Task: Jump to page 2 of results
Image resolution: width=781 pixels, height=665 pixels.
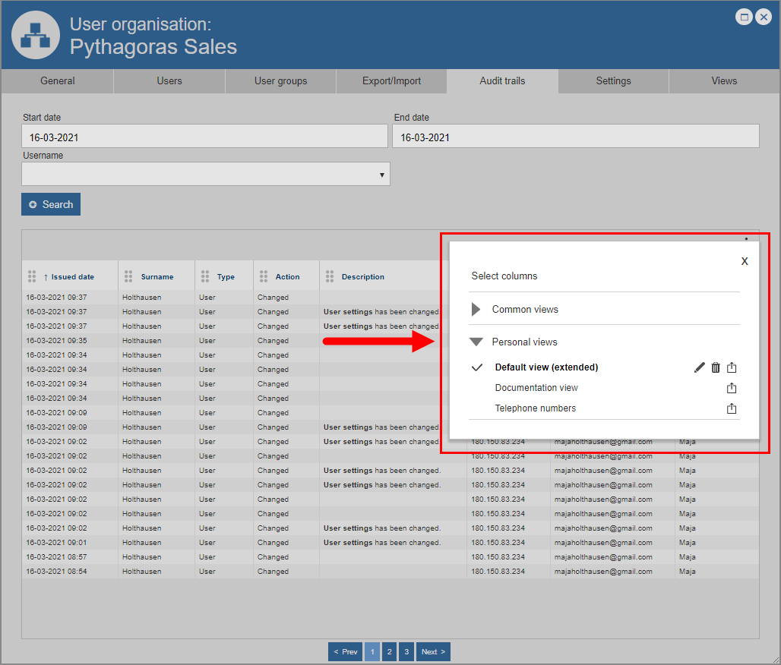Action: 390,652
